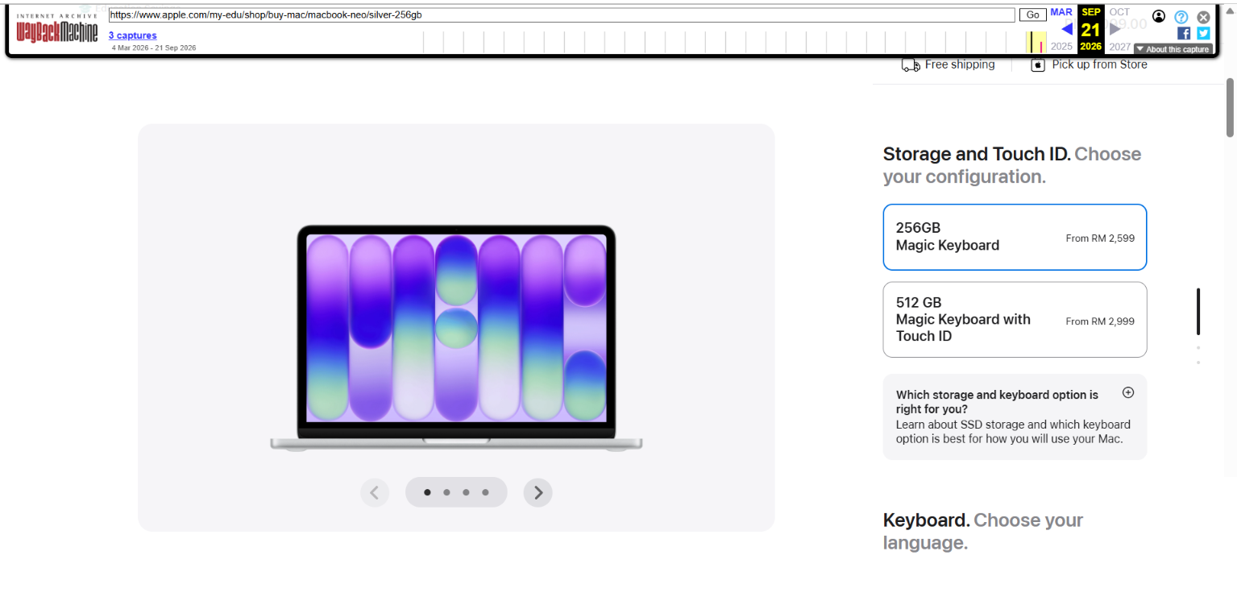Go to previous capture using blue left arrow
Viewport: 1237px width, 601px height.
tap(1067, 29)
